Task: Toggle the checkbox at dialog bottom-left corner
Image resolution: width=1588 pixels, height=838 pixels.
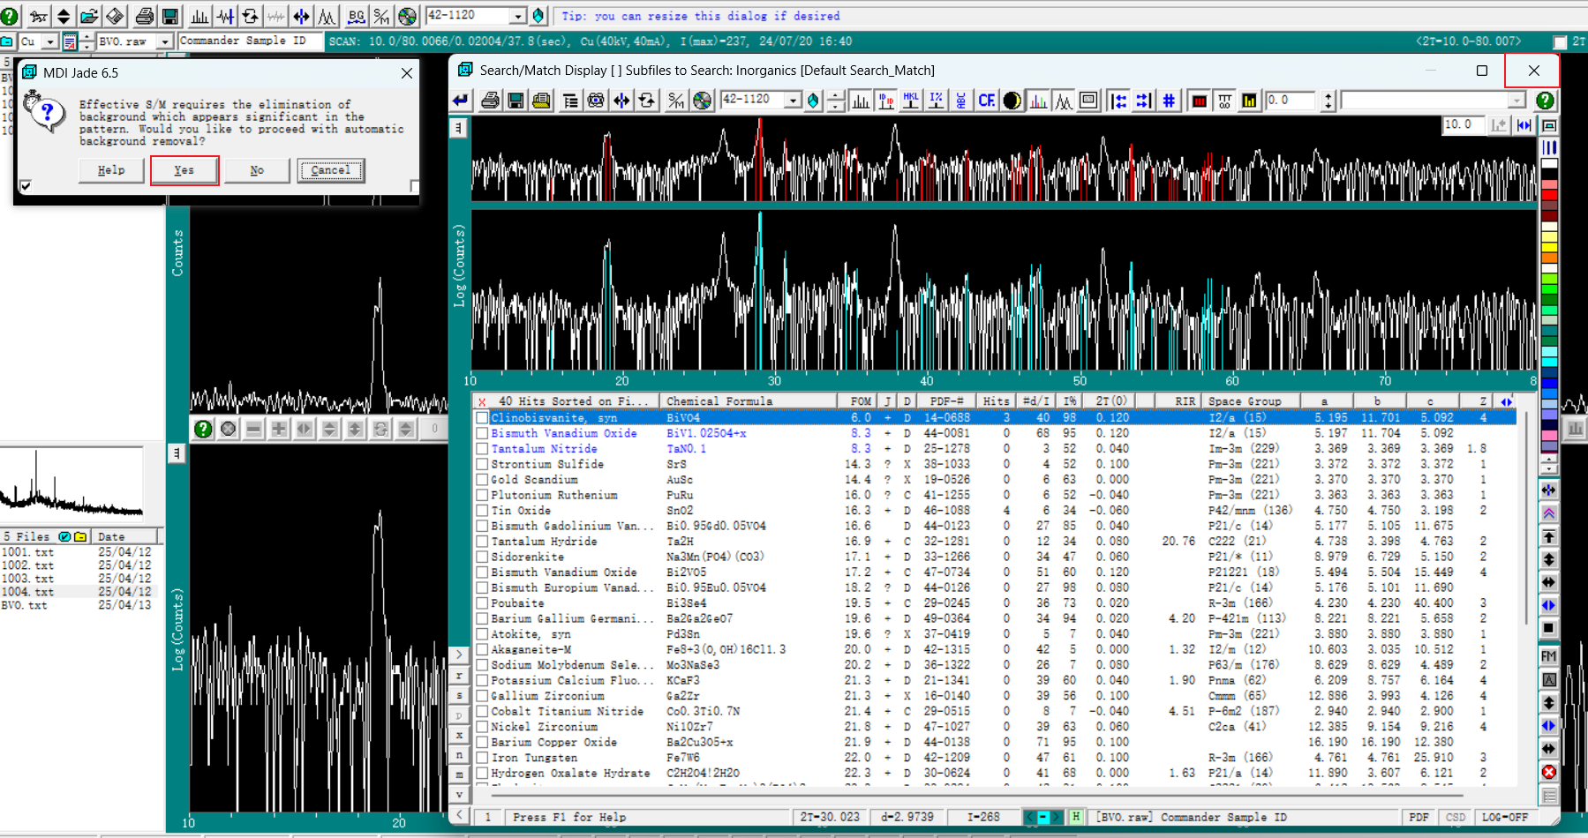Action: point(26,185)
